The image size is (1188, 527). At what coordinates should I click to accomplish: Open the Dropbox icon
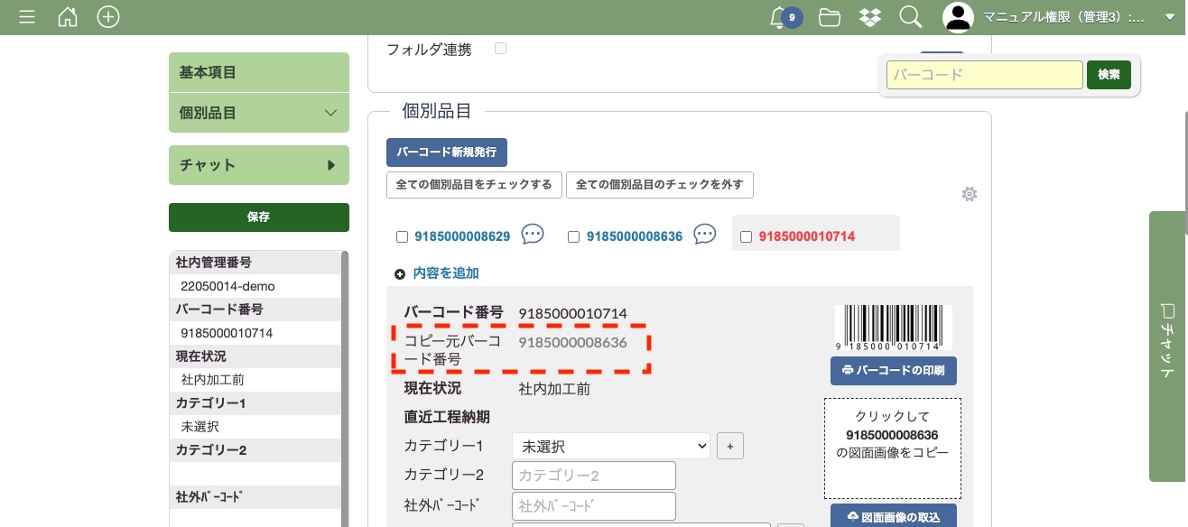[x=869, y=17]
